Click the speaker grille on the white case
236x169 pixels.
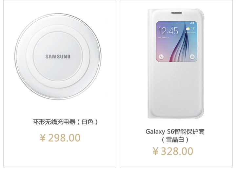click(177, 13)
